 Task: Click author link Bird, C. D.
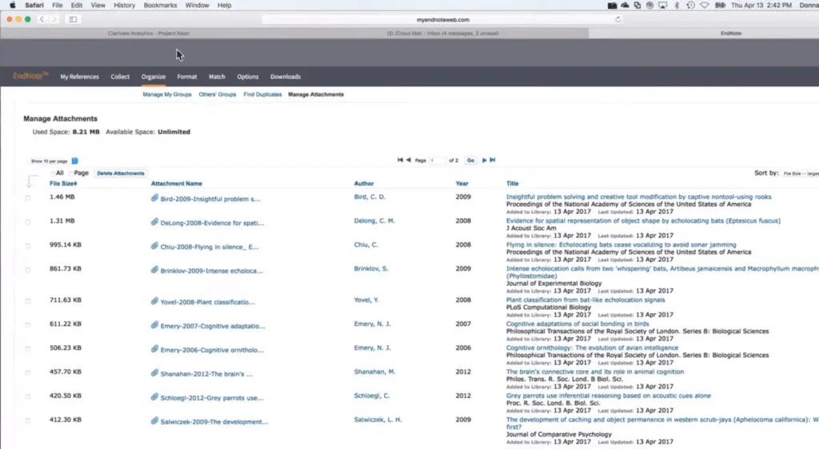[x=370, y=197]
